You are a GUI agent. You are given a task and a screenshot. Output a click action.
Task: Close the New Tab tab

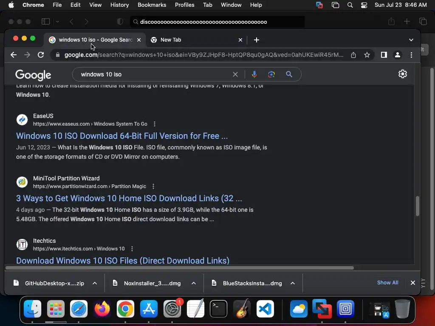(240, 40)
